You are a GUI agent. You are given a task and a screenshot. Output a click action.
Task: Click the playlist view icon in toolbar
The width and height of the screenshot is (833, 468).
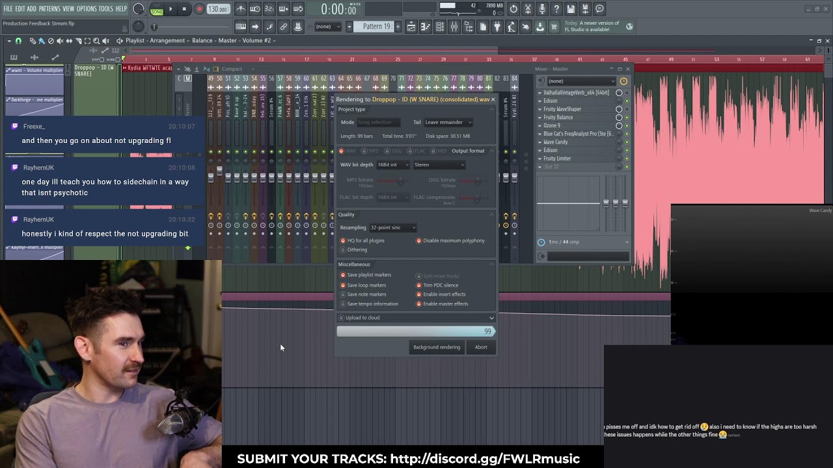pyautogui.click(x=411, y=27)
